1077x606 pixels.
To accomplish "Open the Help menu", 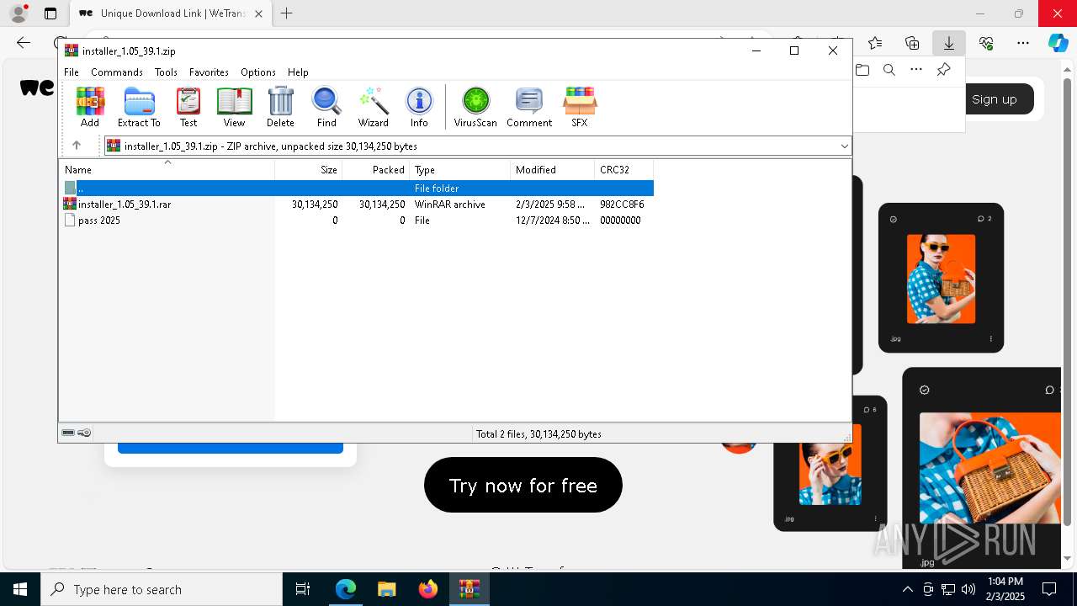I will (x=298, y=72).
